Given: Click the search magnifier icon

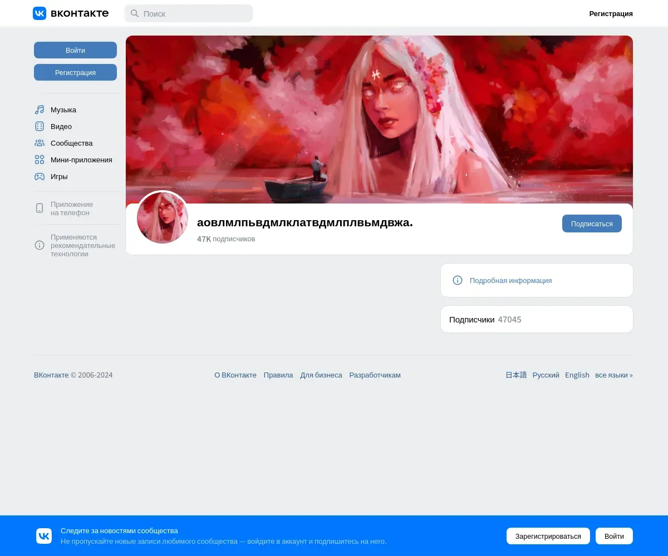Looking at the screenshot, I should coord(134,13).
